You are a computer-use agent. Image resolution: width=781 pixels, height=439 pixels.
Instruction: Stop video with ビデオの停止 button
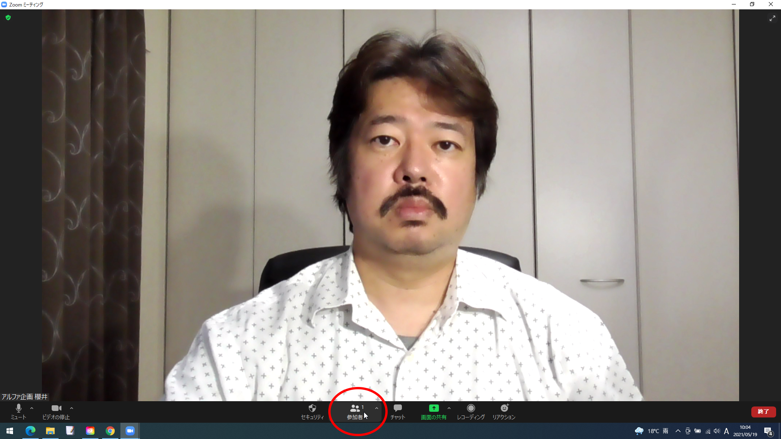(56, 412)
